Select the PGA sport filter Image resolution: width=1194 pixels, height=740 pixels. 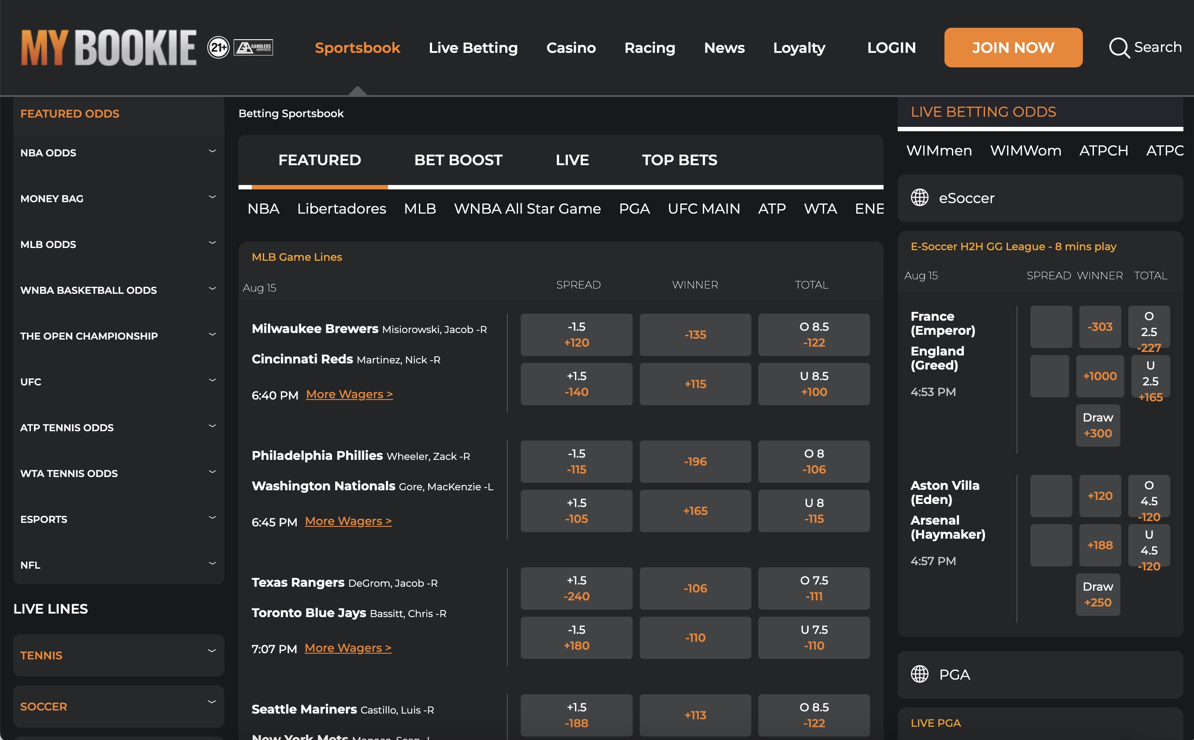pyautogui.click(x=634, y=208)
